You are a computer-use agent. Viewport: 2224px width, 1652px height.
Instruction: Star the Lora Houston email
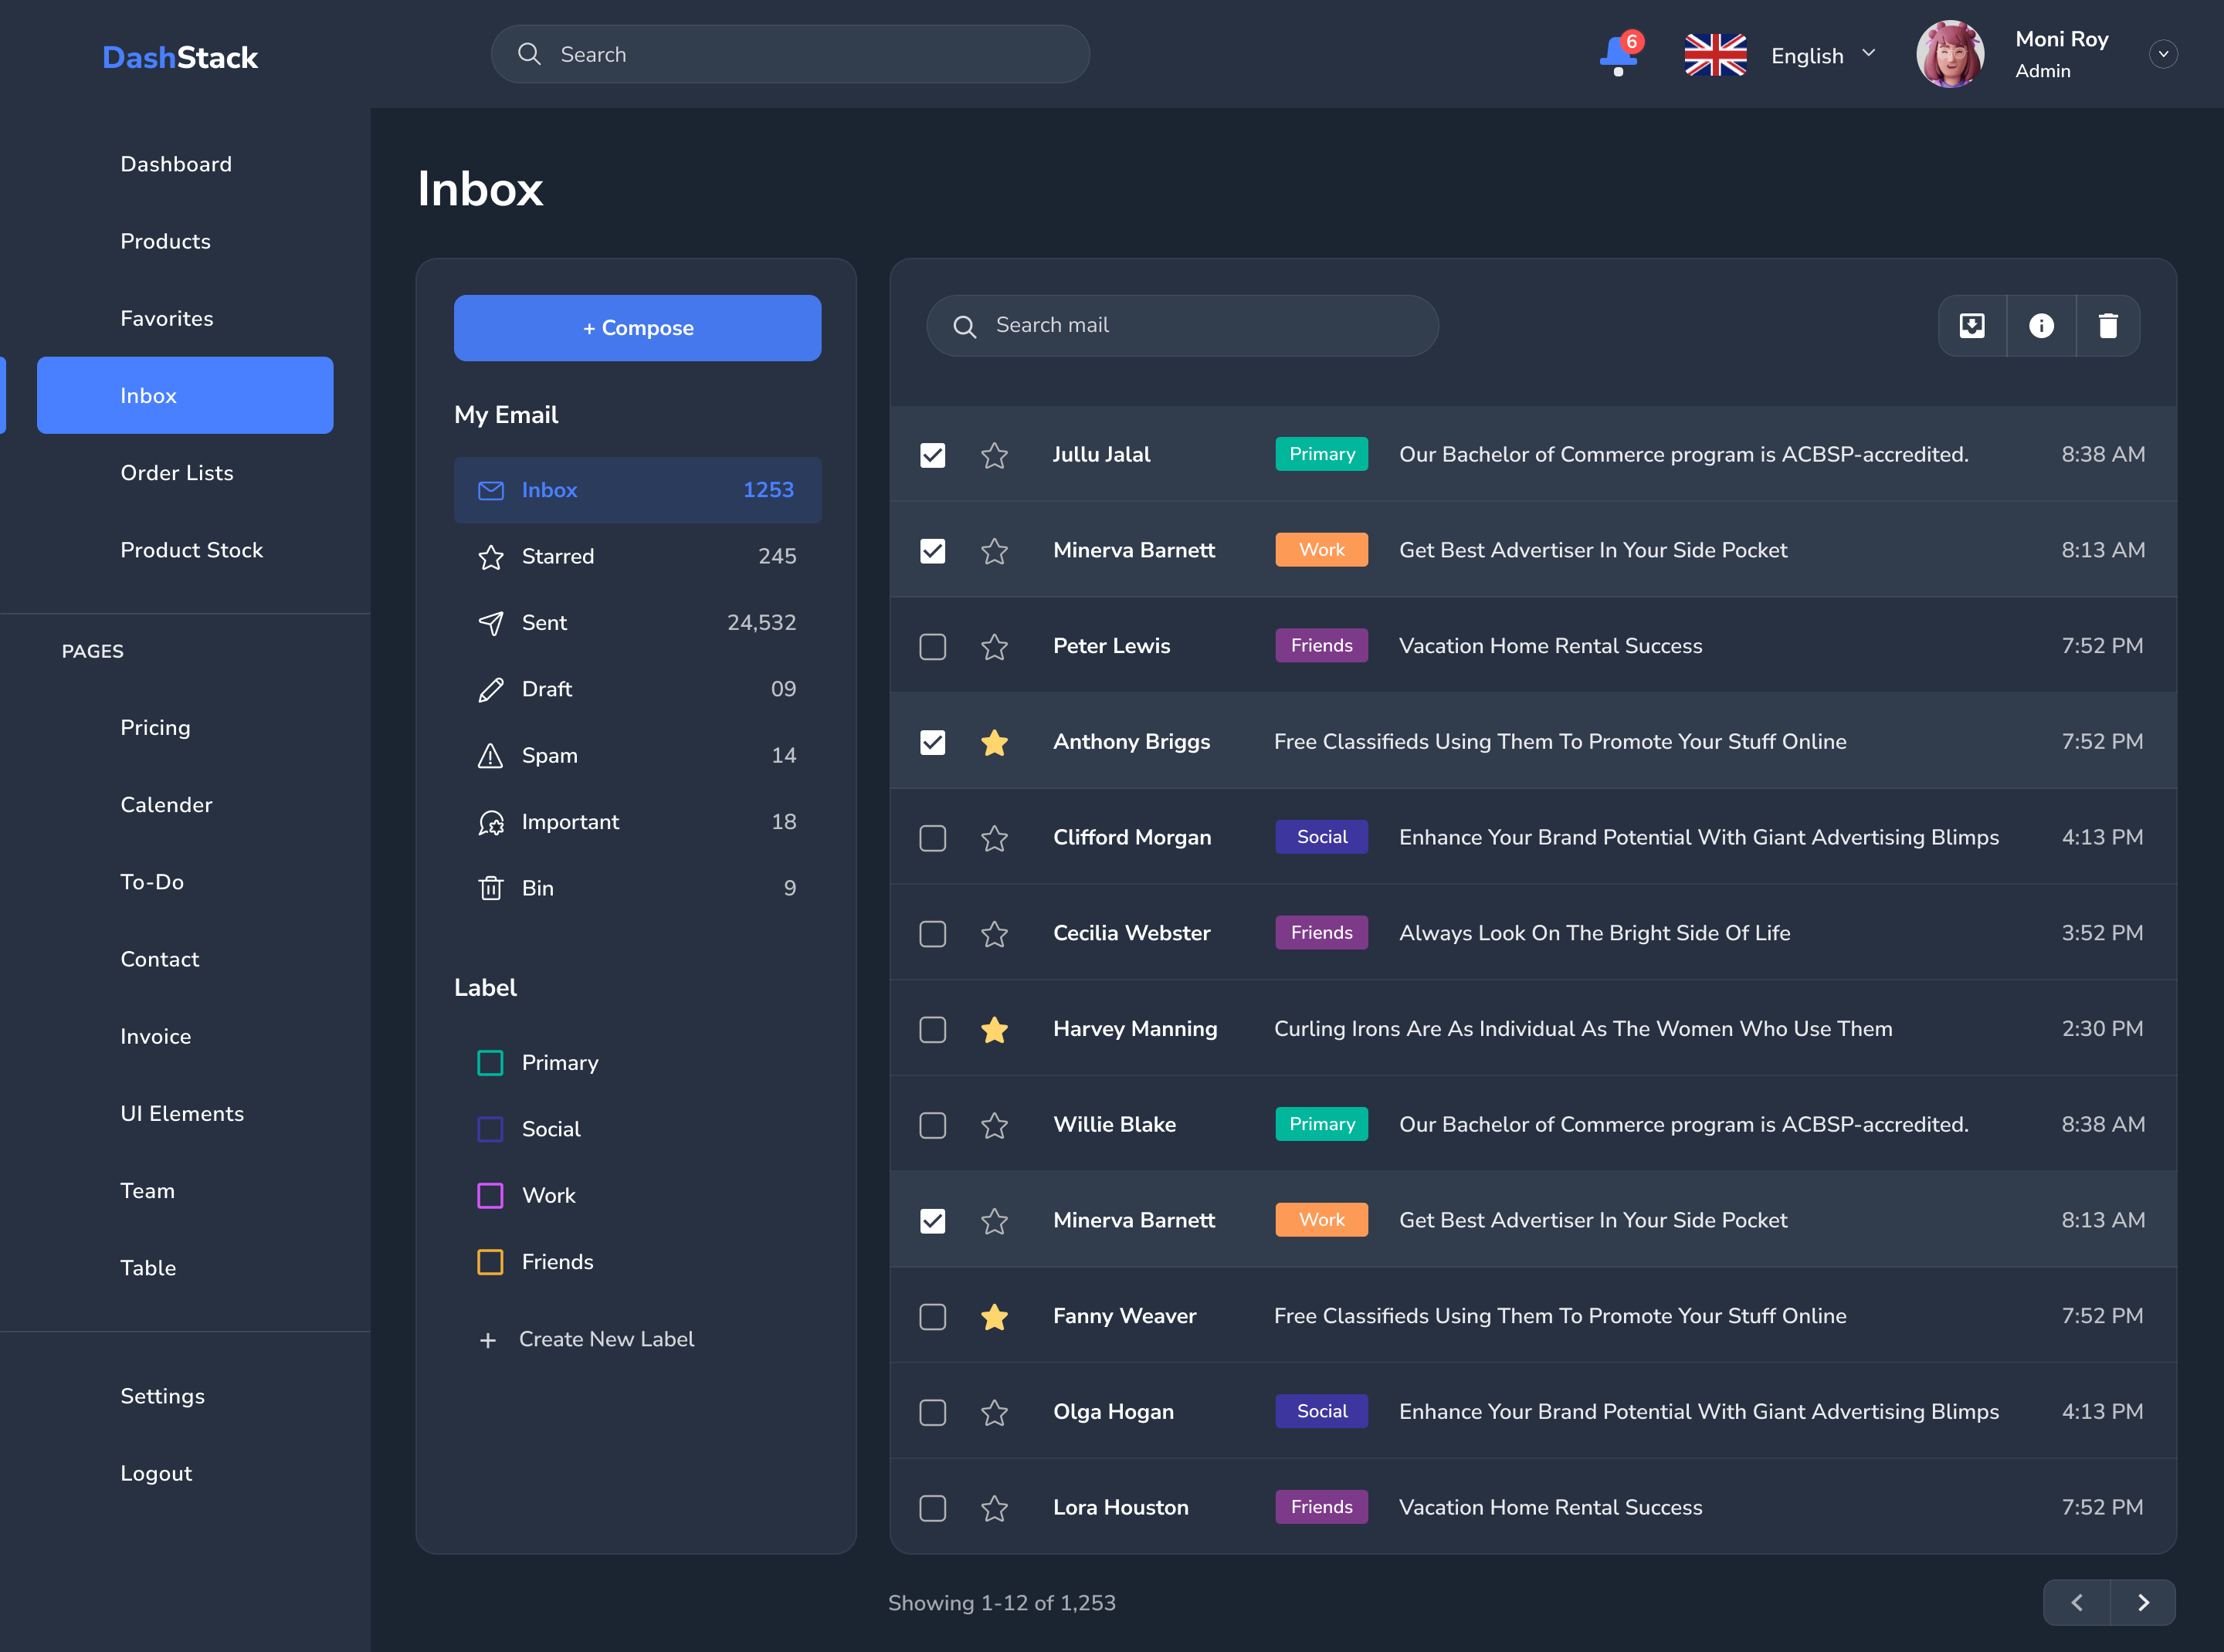point(995,1508)
